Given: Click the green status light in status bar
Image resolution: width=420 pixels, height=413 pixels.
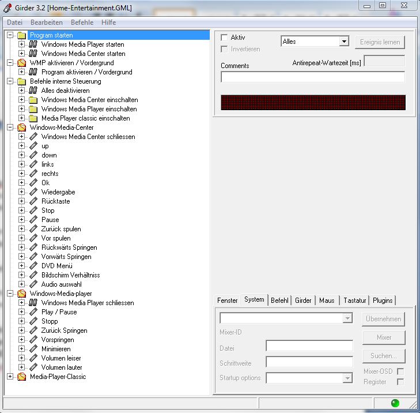Looking at the screenshot, I should 395,403.
